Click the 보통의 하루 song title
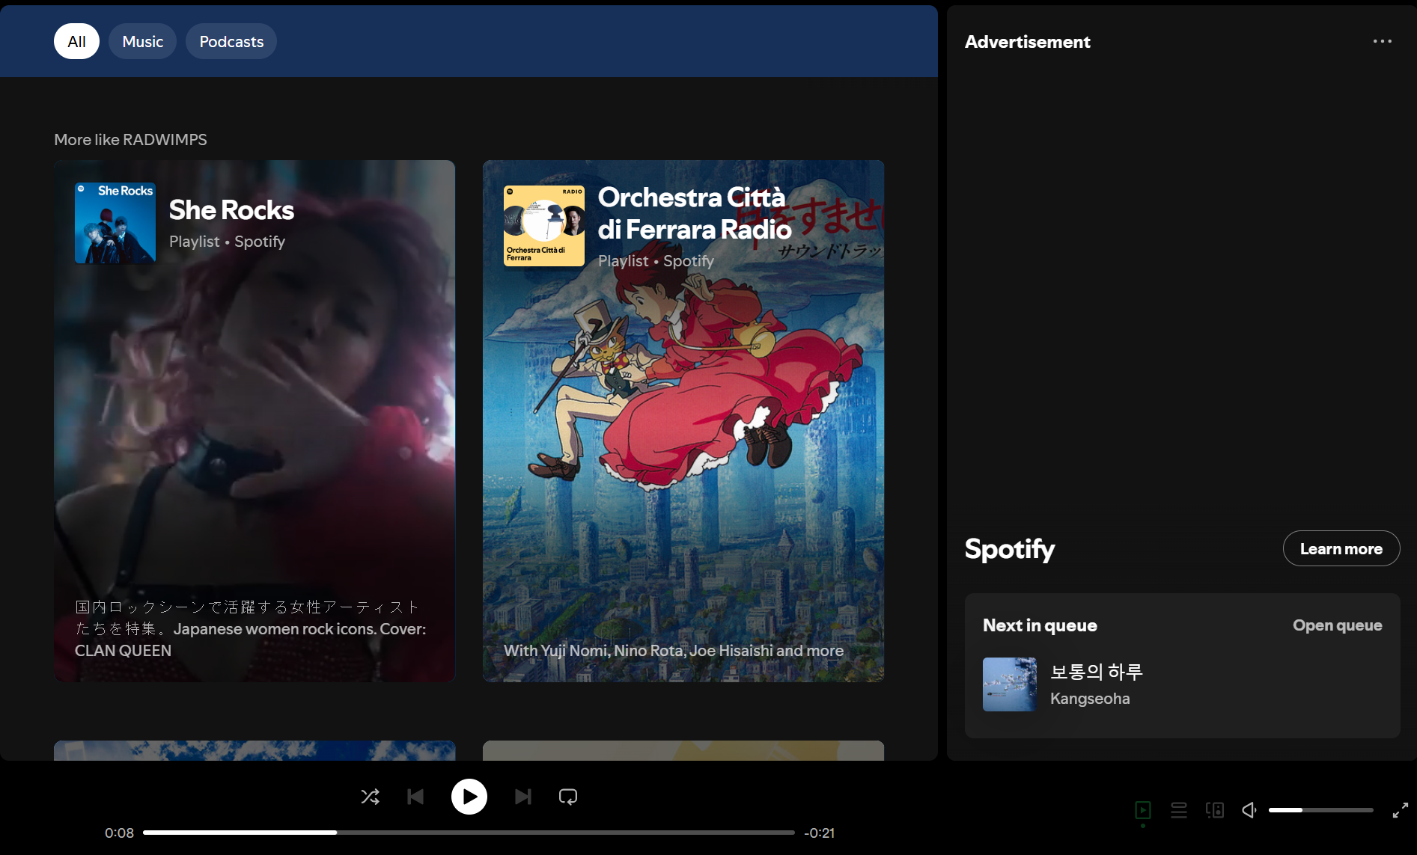The height and width of the screenshot is (855, 1417). click(x=1096, y=672)
